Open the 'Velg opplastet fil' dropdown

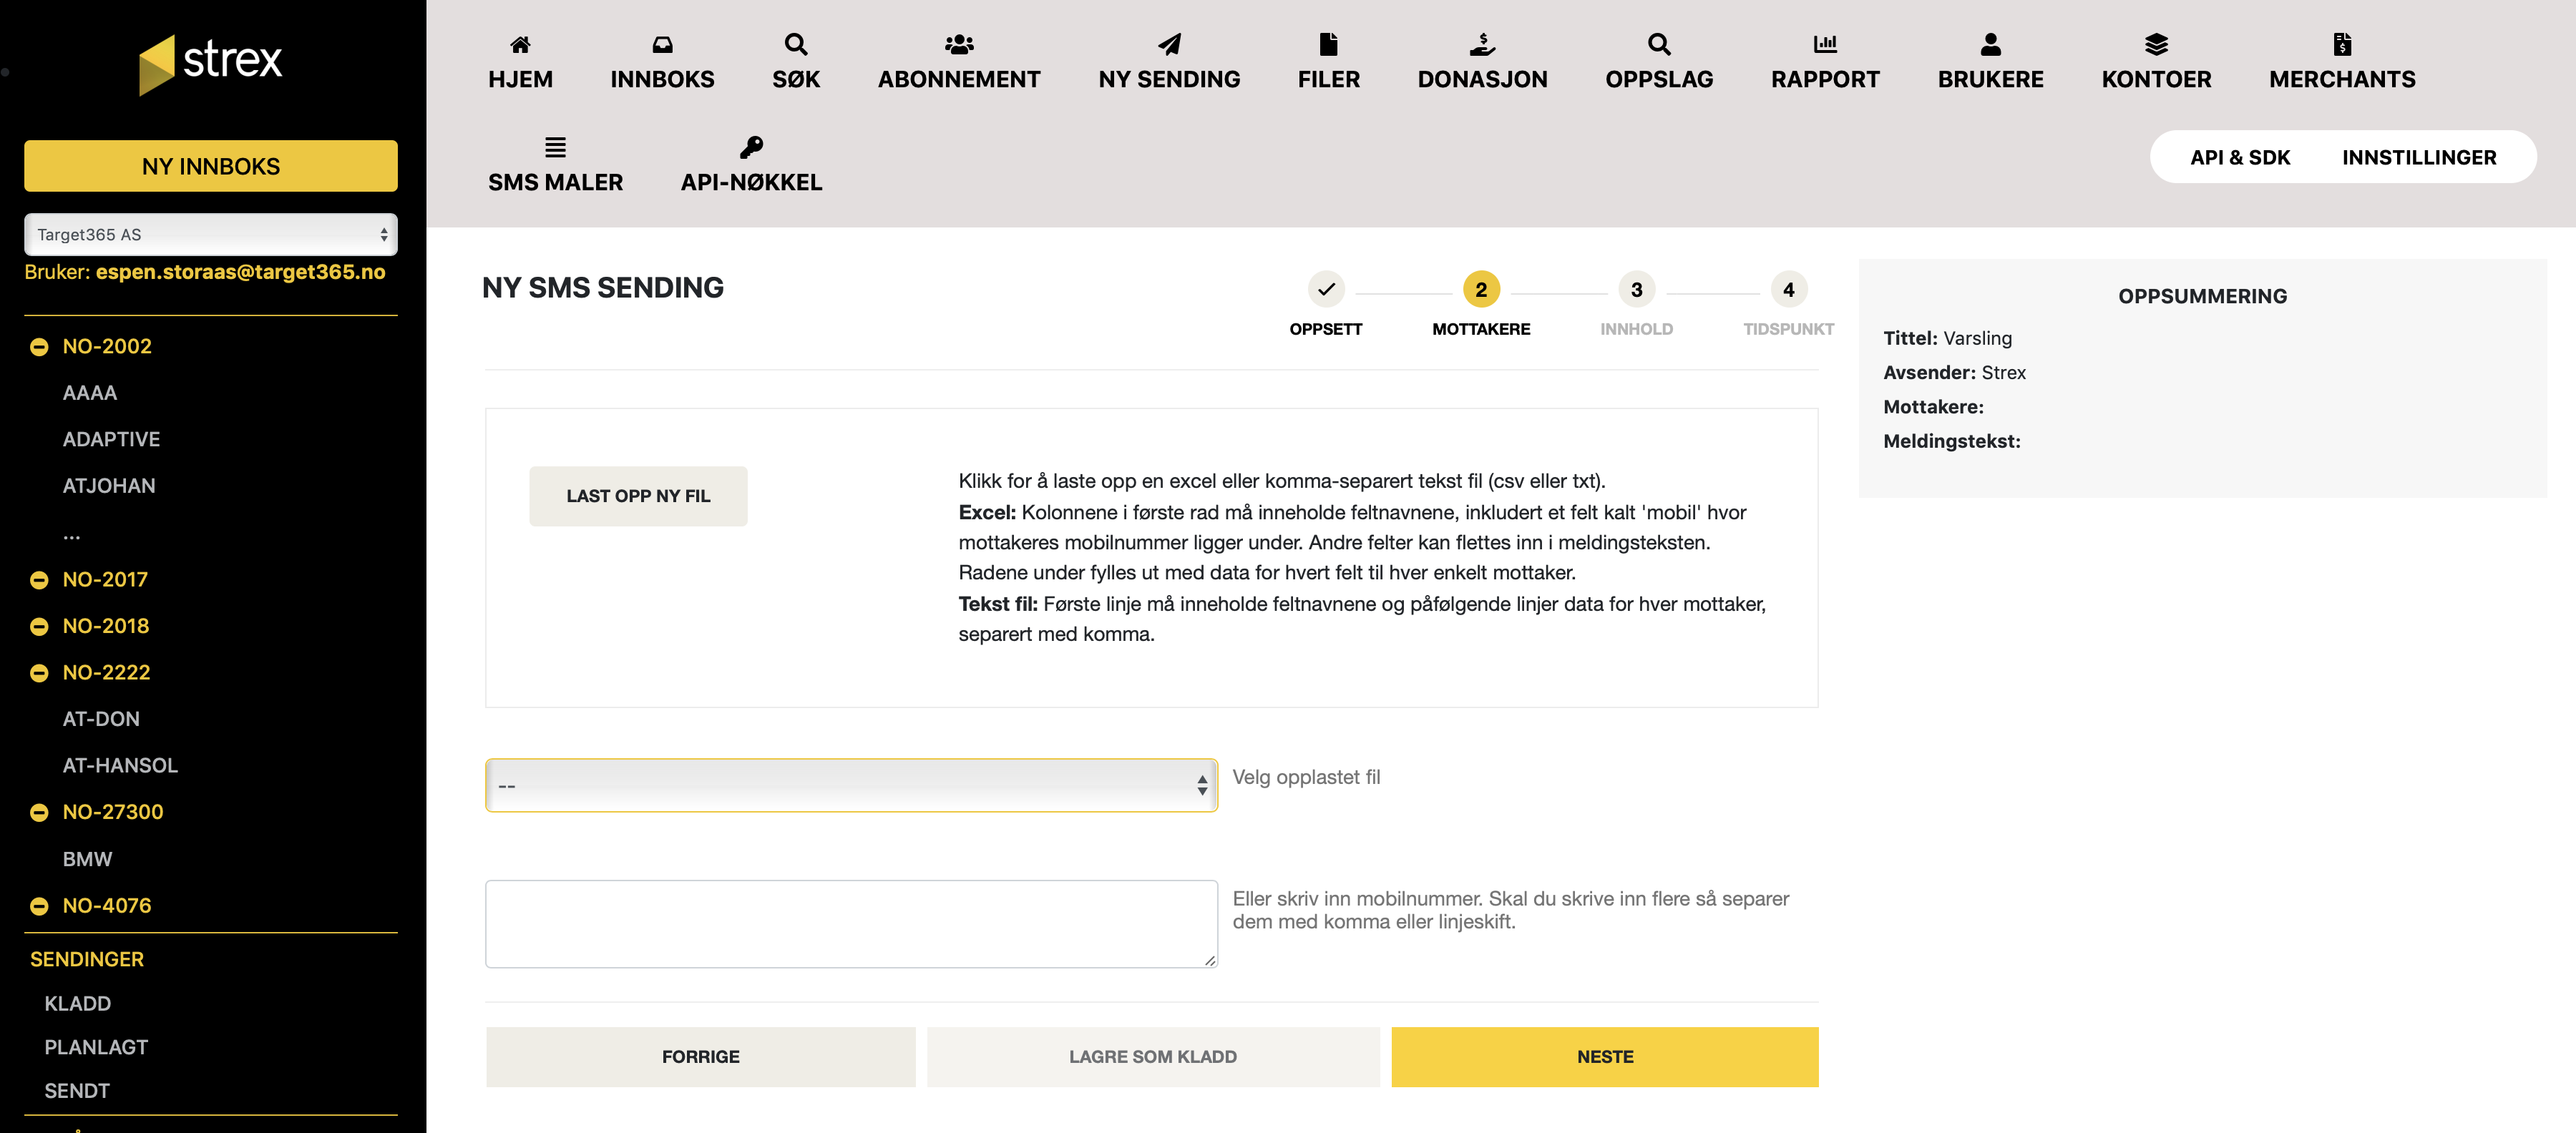click(851, 786)
